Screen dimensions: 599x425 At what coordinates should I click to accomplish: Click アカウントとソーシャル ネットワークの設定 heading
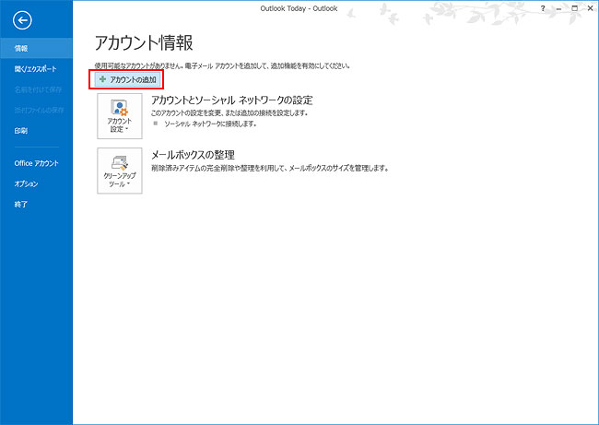(232, 100)
